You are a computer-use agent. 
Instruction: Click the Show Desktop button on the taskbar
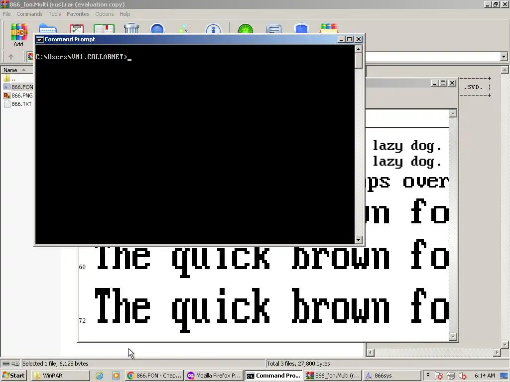[x=505, y=376]
